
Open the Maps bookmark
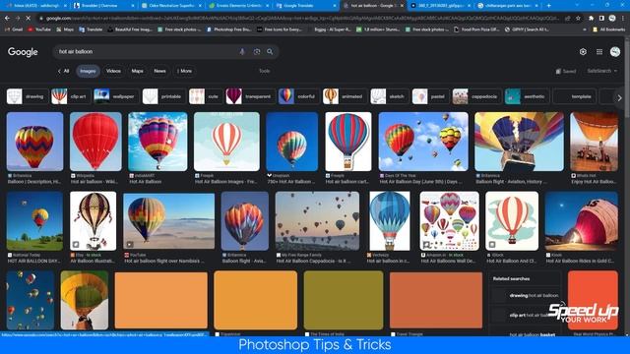(65, 29)
